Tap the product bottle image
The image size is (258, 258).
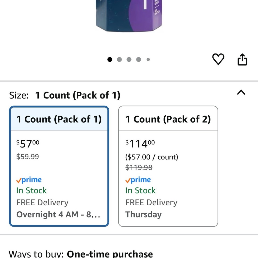pyautogui.click(x=129, y=16)
